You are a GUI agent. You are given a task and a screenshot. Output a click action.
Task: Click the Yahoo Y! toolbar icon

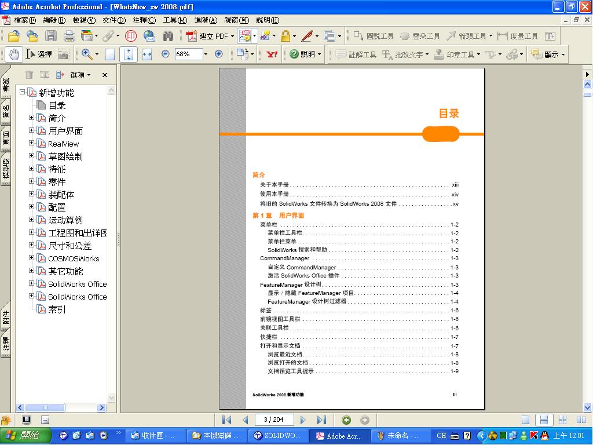(x=272, y=54)
